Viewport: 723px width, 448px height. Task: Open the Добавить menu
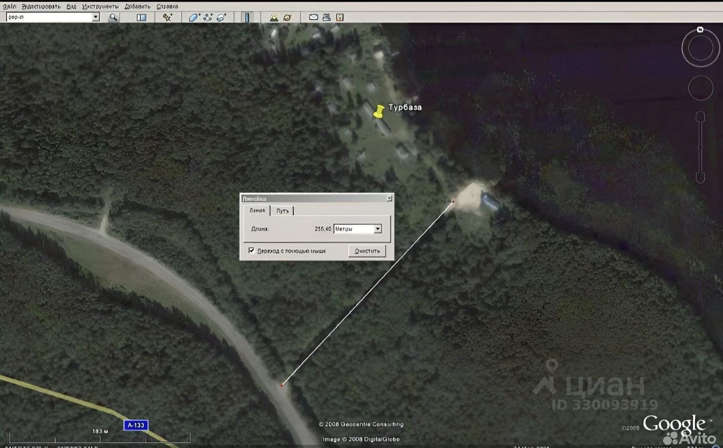(x=137, y=6)
